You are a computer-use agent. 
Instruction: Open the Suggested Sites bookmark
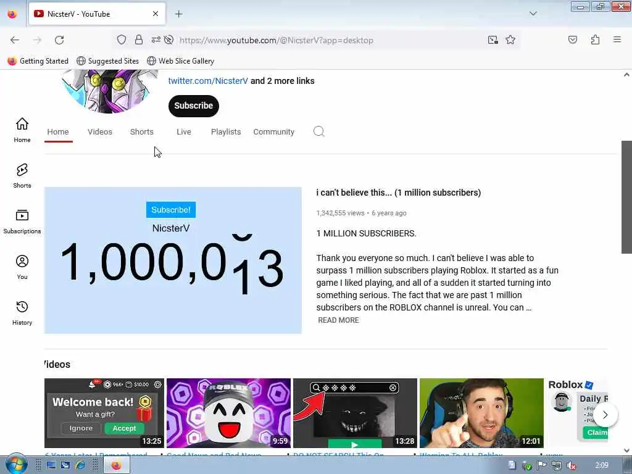point(107,61)
